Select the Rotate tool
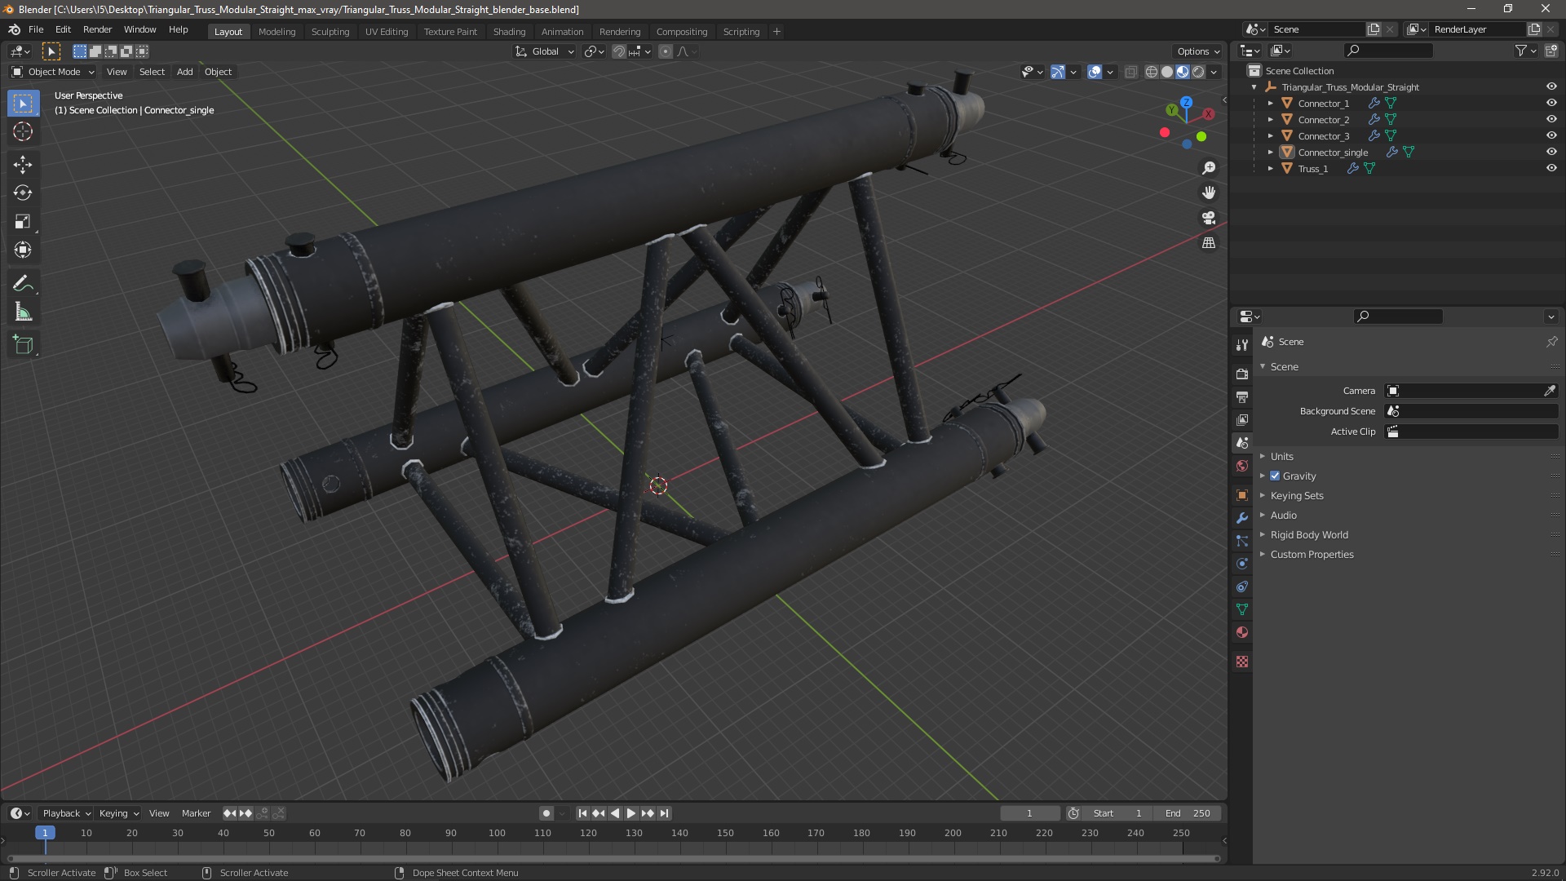This screenshot has width=1566, height=881. pyautogui.click(x=23, y=193)
